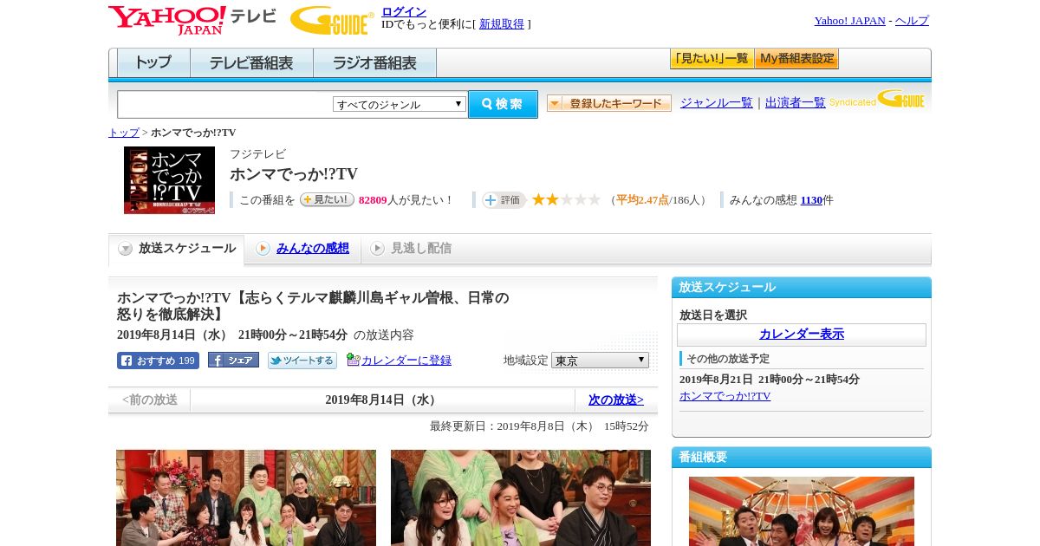Expand the すべてのジャンル genre dropdown
The height and width of the screenshot is (546, 1040).
click(400, 104)
